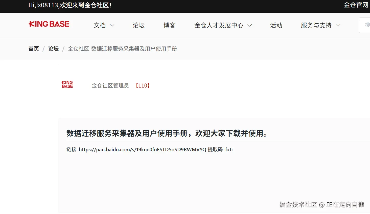Image resolution: width=370 pixels, height=214 pixels.
Task: Go to the 博客 page
Action: (x=170, y=26)
